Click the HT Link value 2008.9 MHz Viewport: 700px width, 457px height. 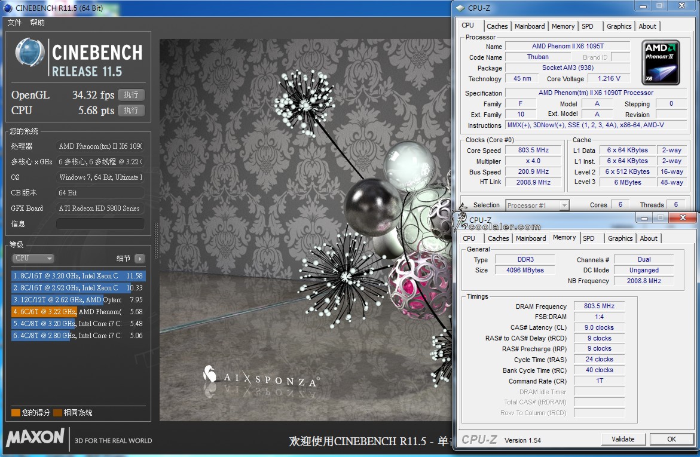tap(533, 182)
